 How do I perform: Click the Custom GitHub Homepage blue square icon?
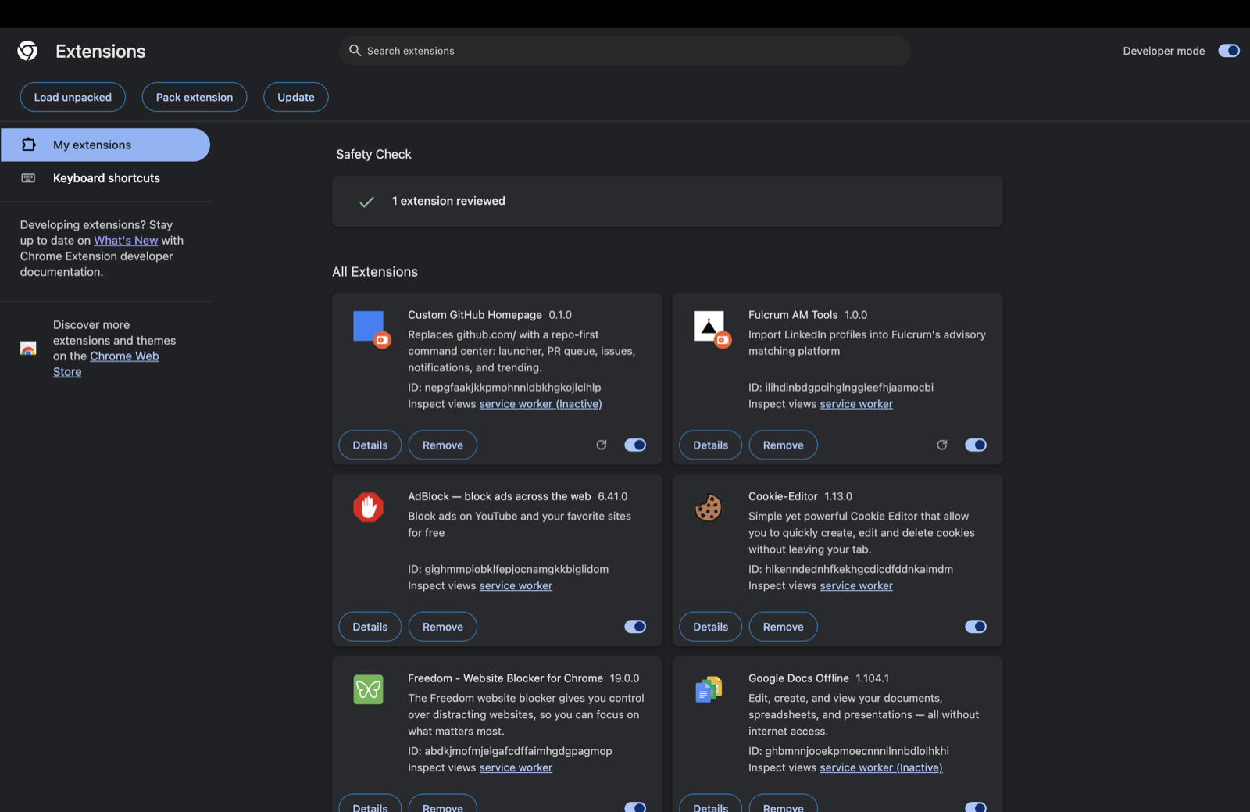[369, 327]
